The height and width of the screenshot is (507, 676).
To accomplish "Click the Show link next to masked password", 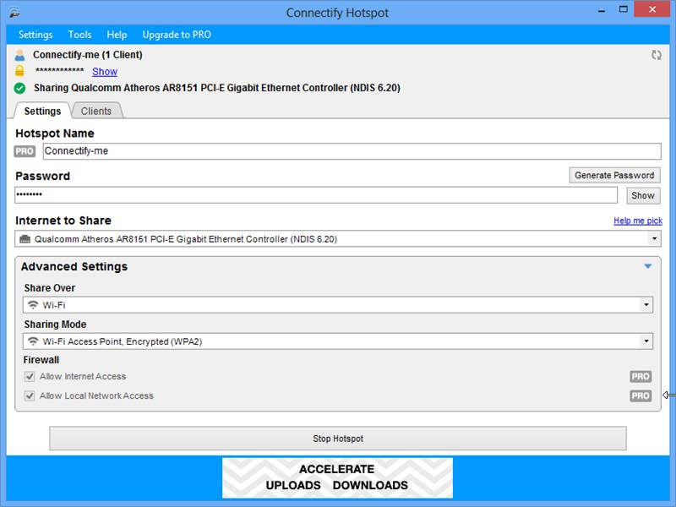I will tap(105, 72).
